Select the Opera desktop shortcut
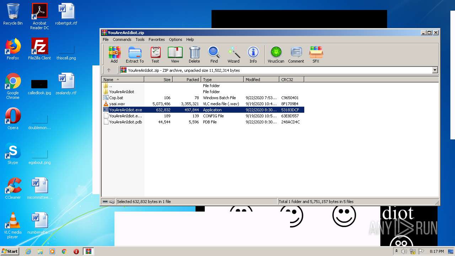 (x=13, y=119)
